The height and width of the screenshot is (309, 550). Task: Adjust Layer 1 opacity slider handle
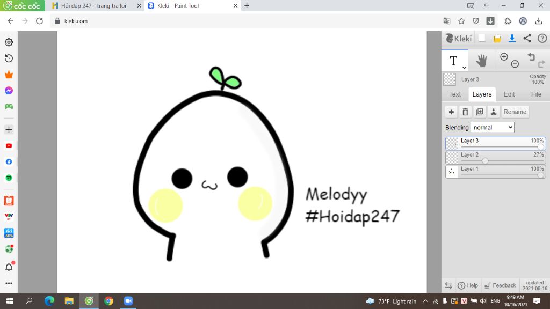click(540, 175)
